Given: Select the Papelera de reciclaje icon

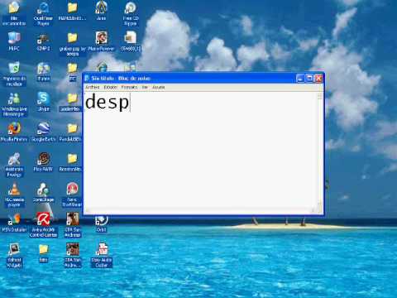Looking at the screenshot, I should click(x=14, y=74).
